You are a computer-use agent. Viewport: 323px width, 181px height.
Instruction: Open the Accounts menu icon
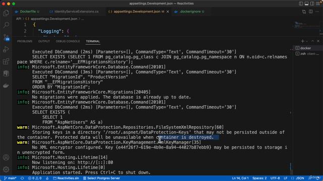6,157
